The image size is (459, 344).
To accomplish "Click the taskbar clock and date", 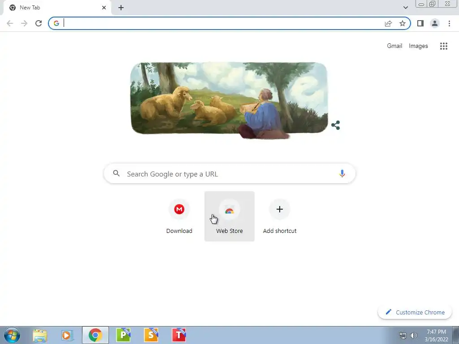I will tap(436, 335).
